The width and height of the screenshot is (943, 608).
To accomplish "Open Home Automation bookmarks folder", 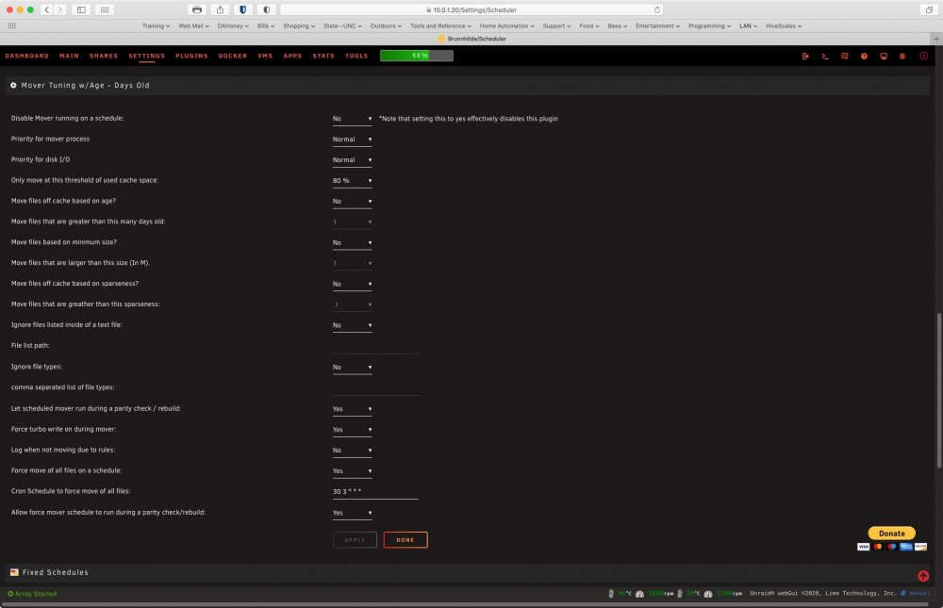I will [506, 25].
